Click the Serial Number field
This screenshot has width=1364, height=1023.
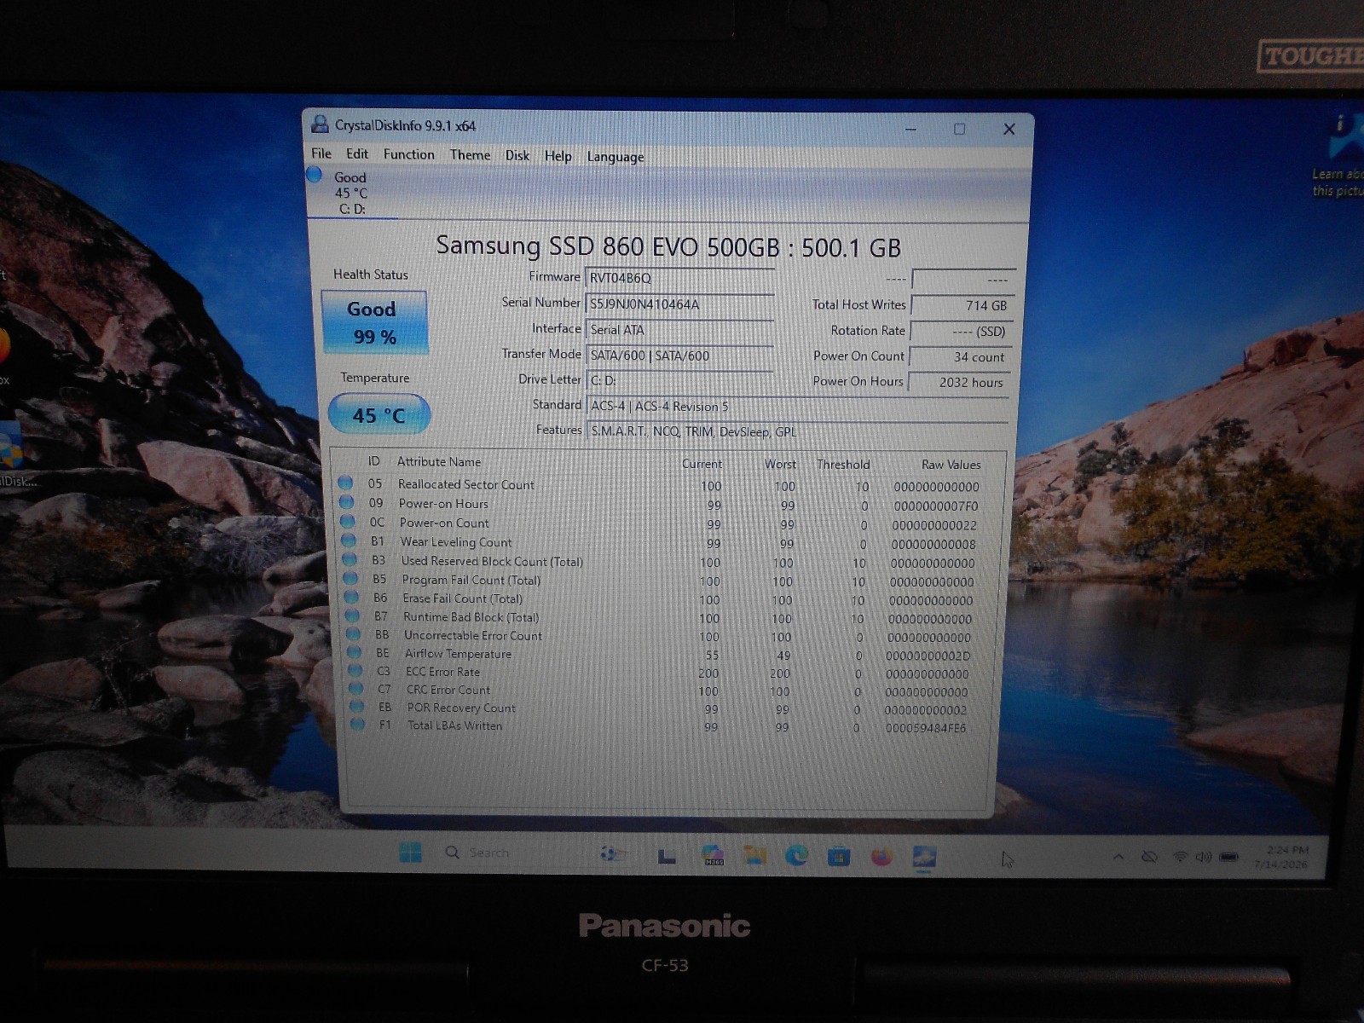pos(679,303)
